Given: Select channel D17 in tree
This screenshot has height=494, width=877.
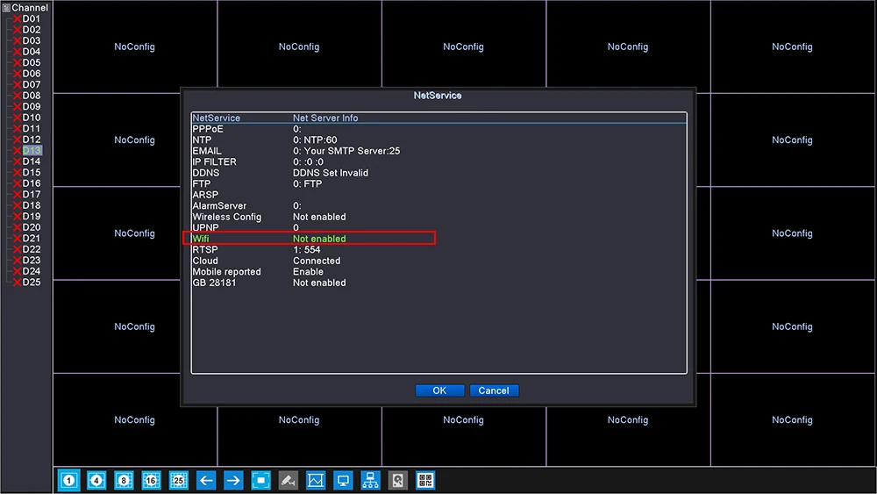Looking at the screenshot, I should 32,194.
